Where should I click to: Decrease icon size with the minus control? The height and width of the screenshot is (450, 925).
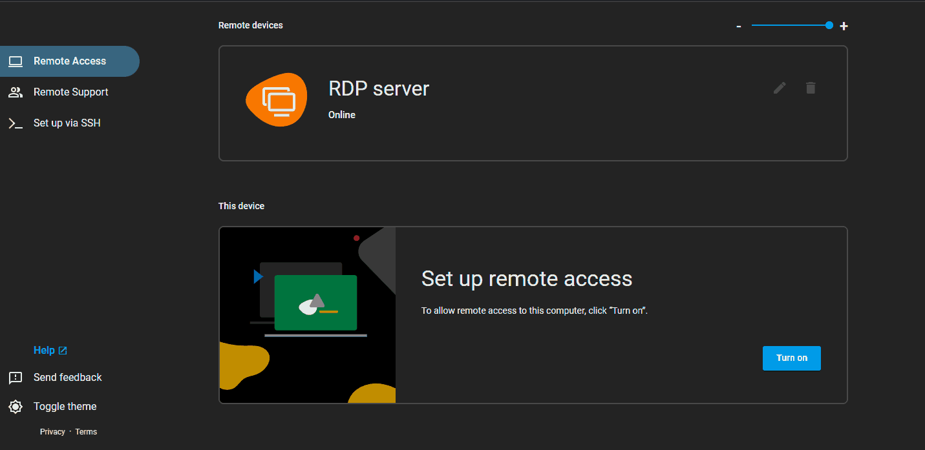pyautogui.click(x=738, y=26)
